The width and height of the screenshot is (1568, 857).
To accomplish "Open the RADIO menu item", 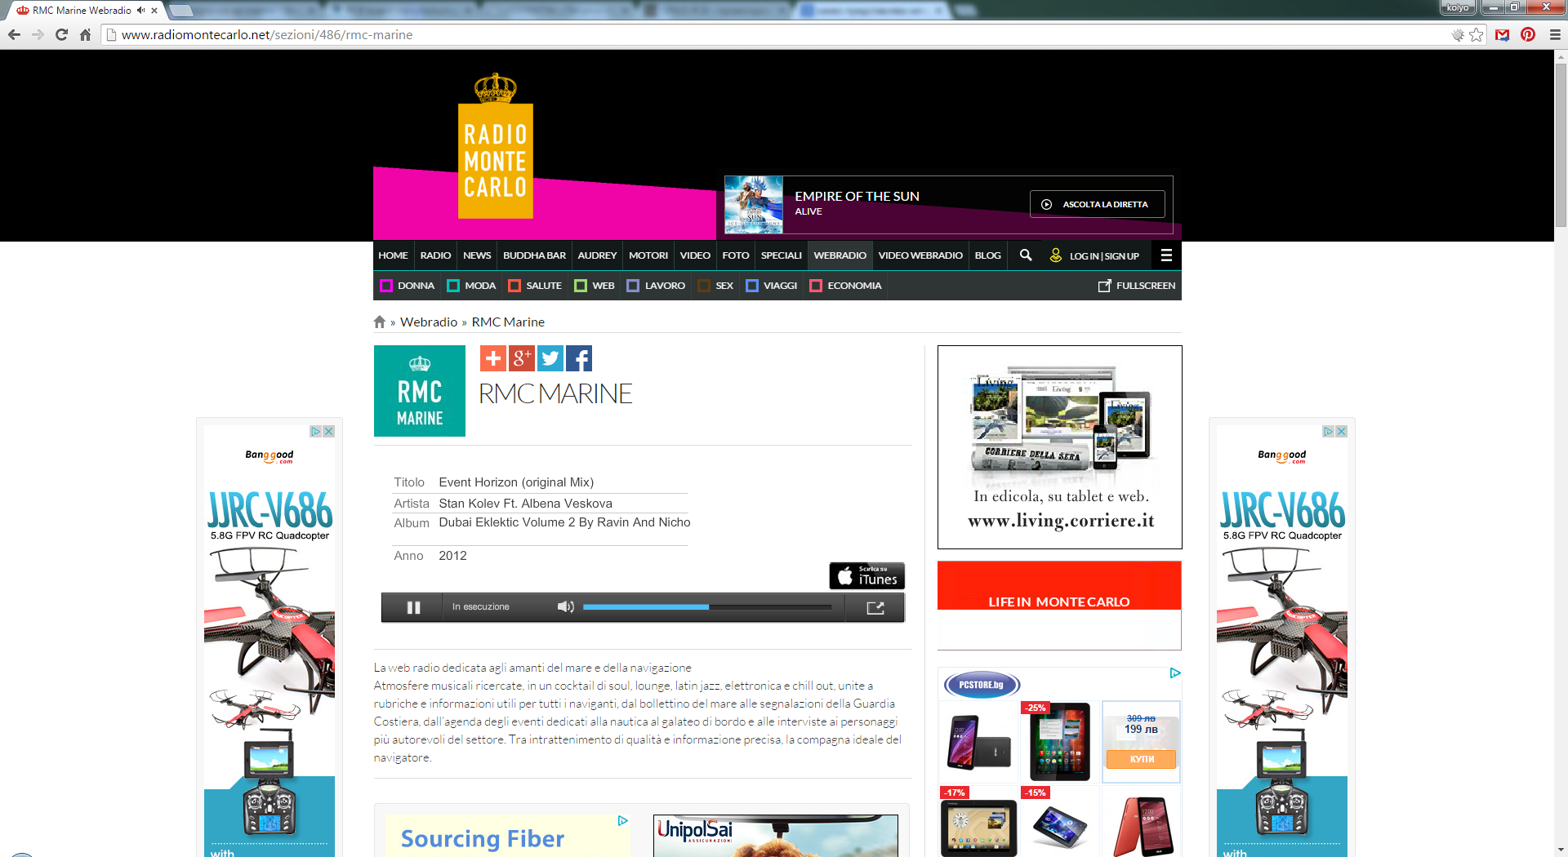I will coord(435,255).
